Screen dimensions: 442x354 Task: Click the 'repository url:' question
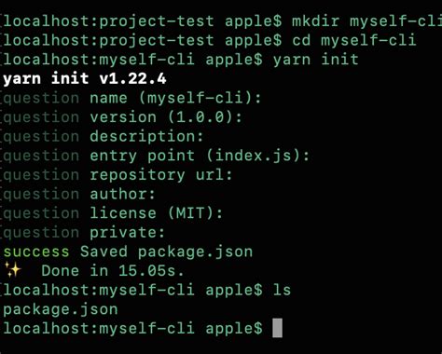(x=161, y=175)
